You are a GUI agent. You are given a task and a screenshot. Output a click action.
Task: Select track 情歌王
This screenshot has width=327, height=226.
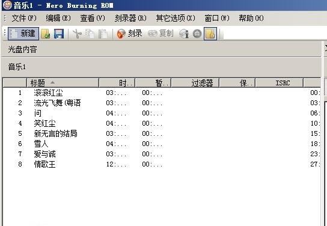click(45, 164)
